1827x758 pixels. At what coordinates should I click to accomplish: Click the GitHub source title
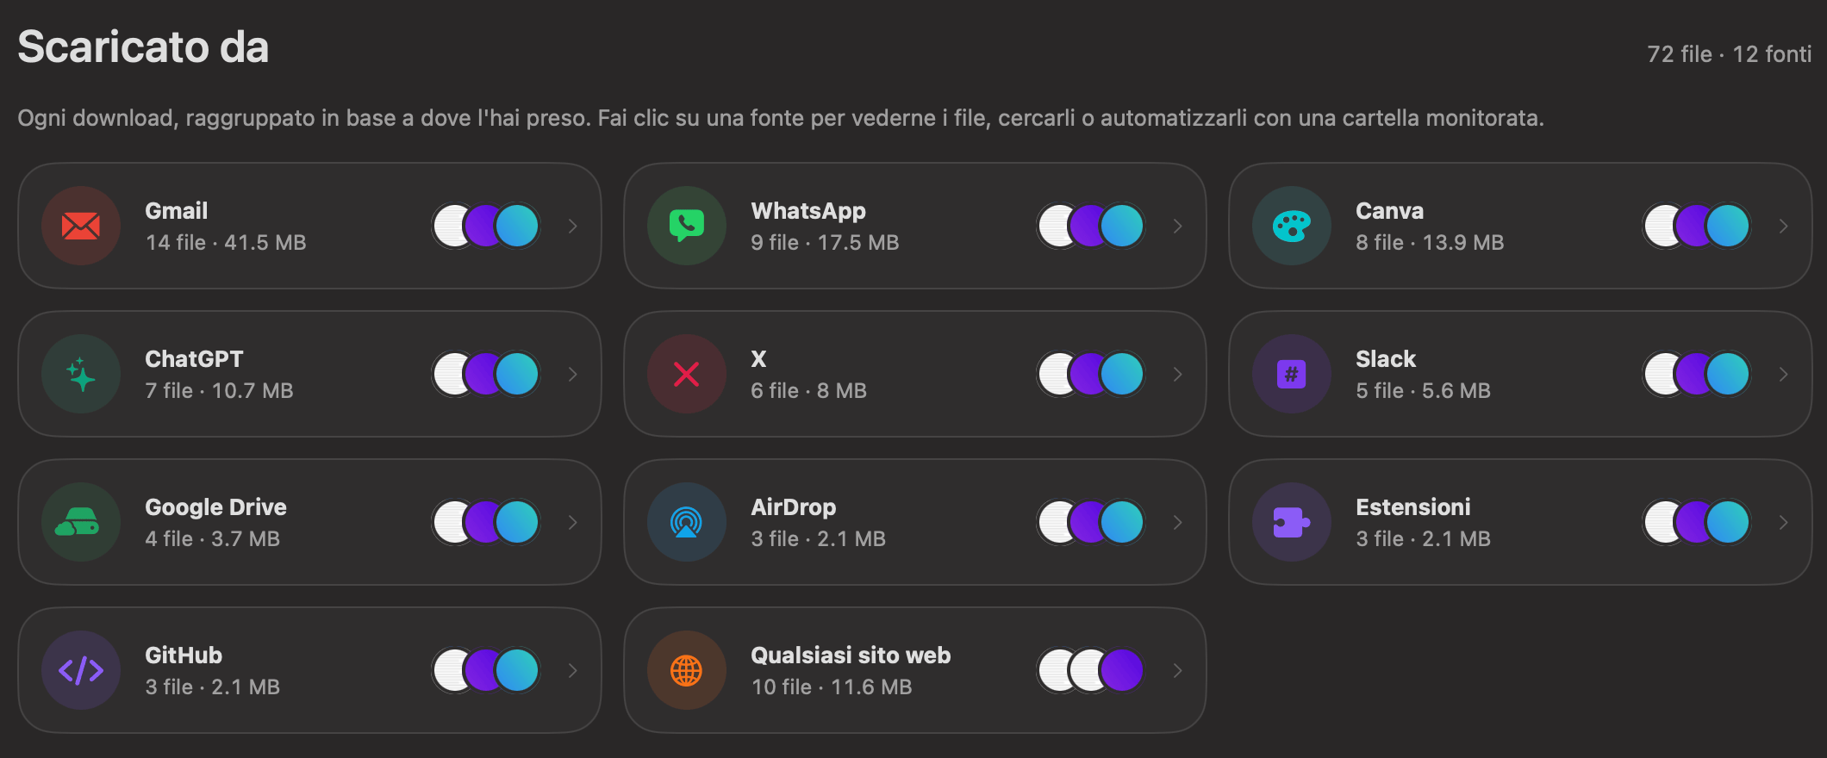(x=184, y=655)
